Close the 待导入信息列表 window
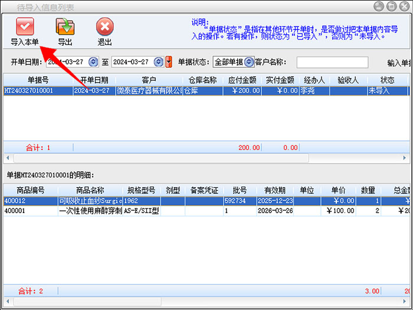The height and width of the screenshot is (310, 413). (405, 6)
